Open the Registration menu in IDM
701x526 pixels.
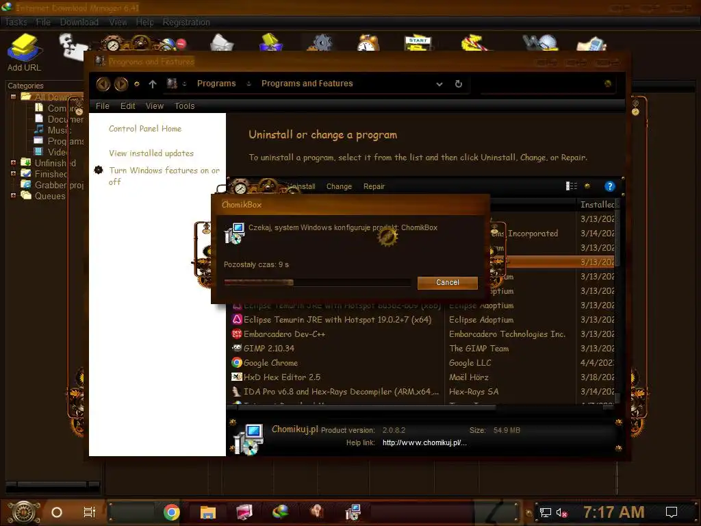pyautogui.click(x=186, y=22)
